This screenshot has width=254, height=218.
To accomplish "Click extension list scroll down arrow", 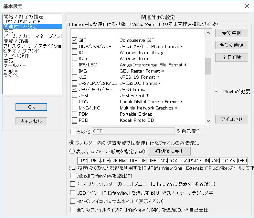I will (x=208, y=121).
